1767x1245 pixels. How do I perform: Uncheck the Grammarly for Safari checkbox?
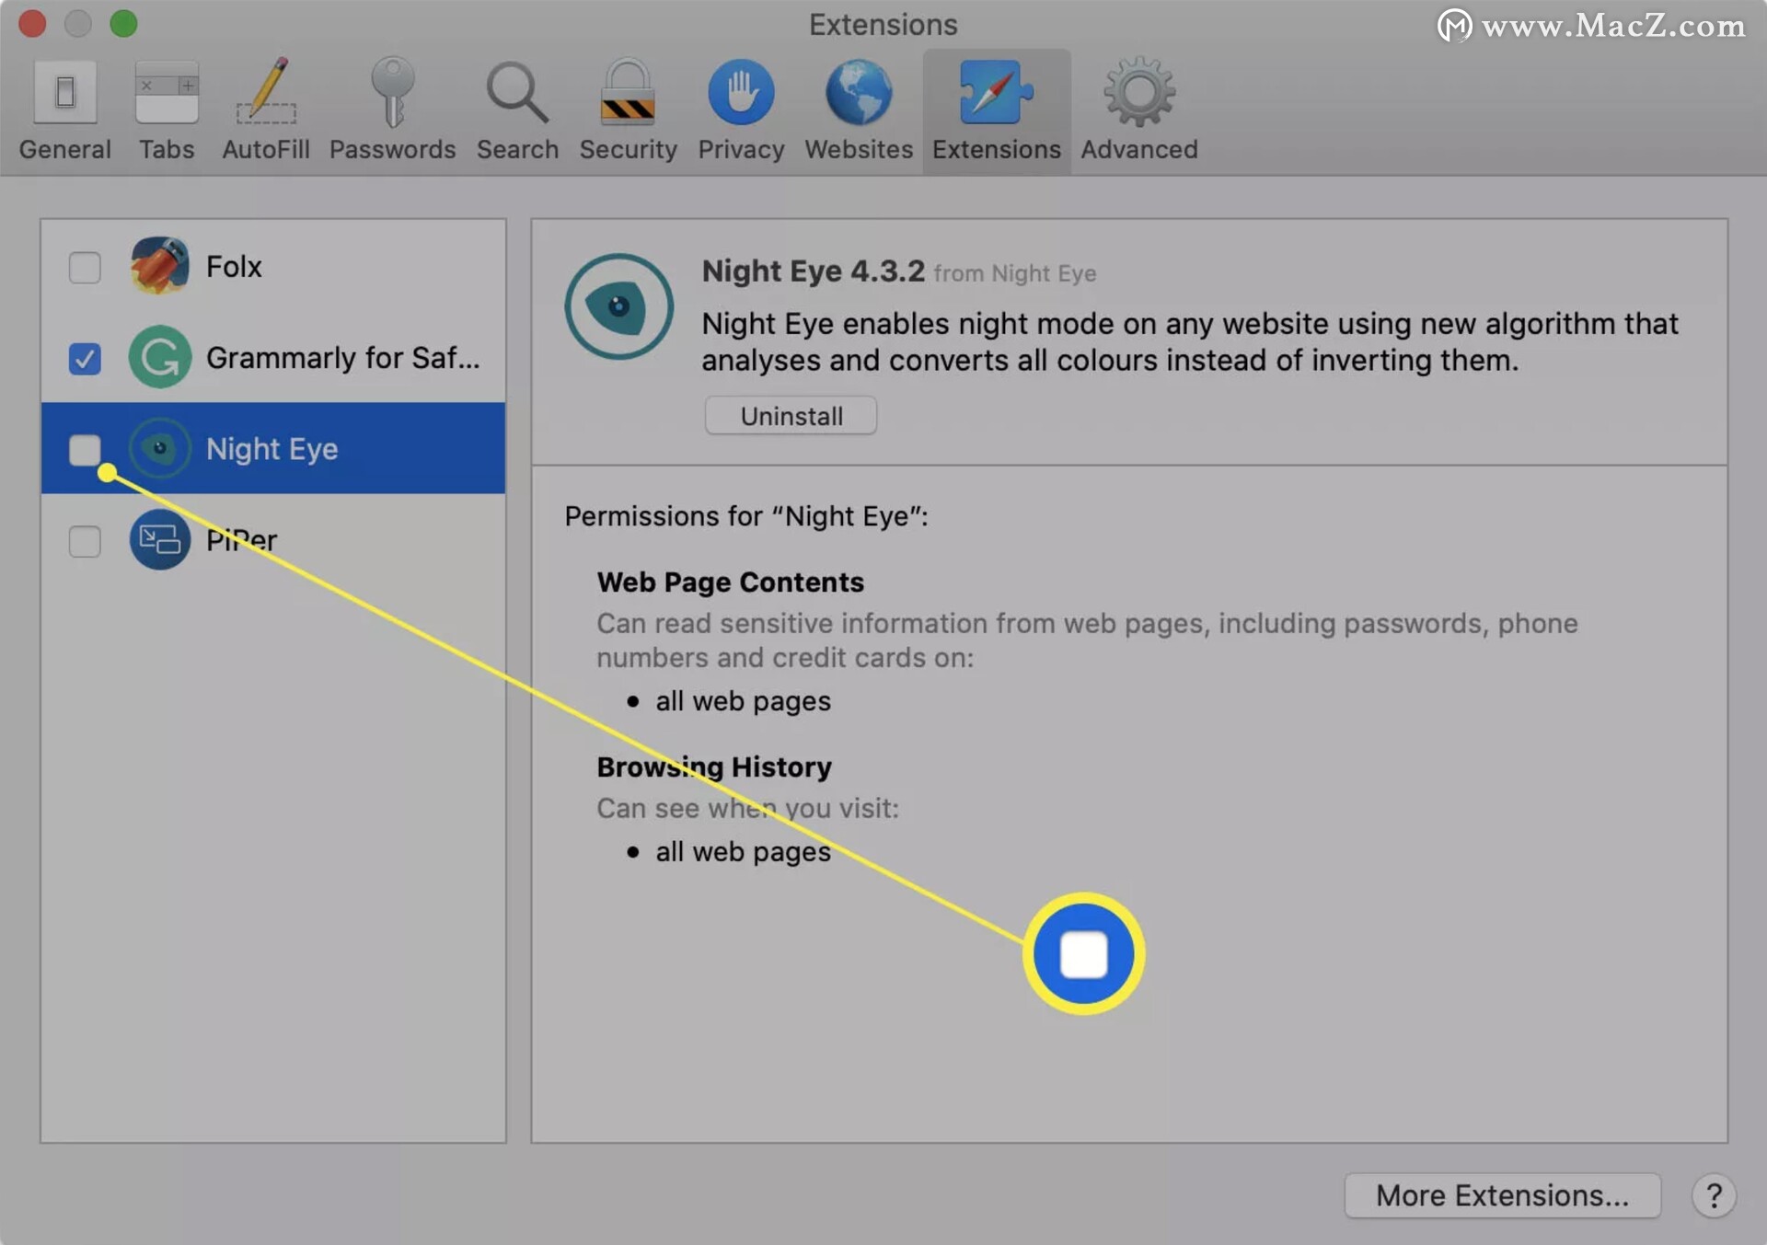85,358
